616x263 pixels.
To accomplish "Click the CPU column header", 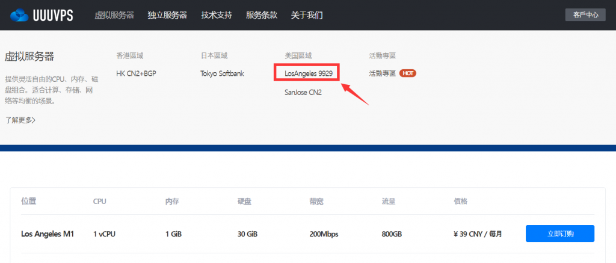I will coord(100,202).
